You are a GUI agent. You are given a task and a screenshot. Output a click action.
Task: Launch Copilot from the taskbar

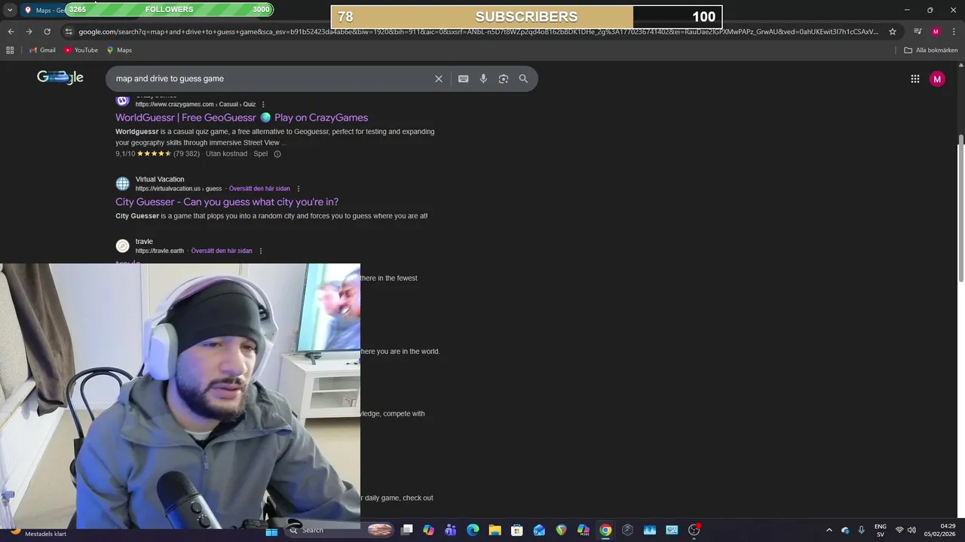coord(429,530)
